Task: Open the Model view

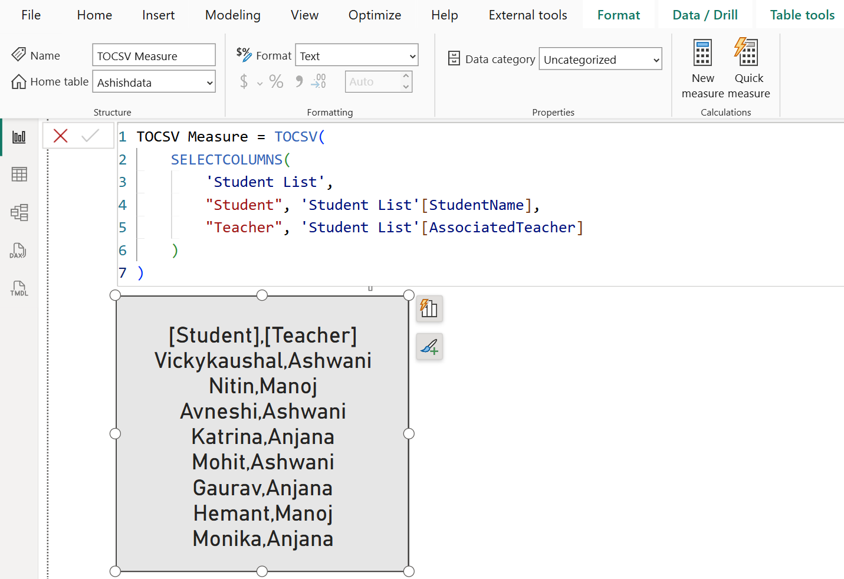Action: [18, 212]
